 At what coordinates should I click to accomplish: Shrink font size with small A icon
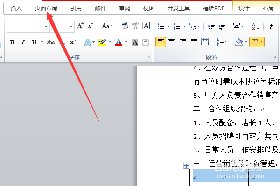tap(91, 26)
